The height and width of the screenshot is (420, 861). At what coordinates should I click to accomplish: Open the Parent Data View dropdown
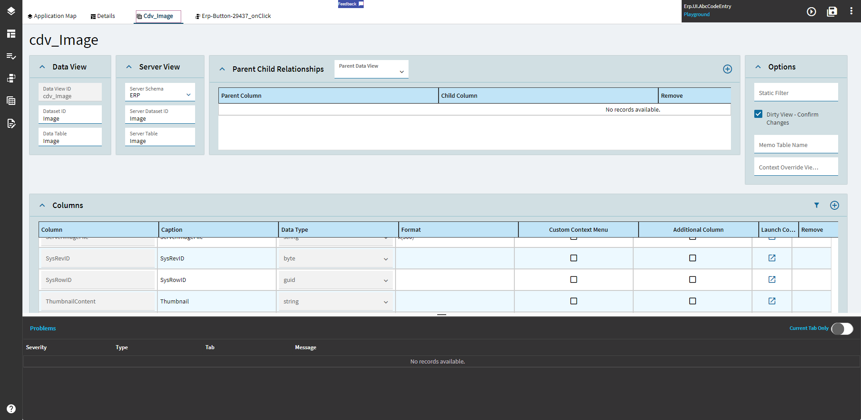371,69
